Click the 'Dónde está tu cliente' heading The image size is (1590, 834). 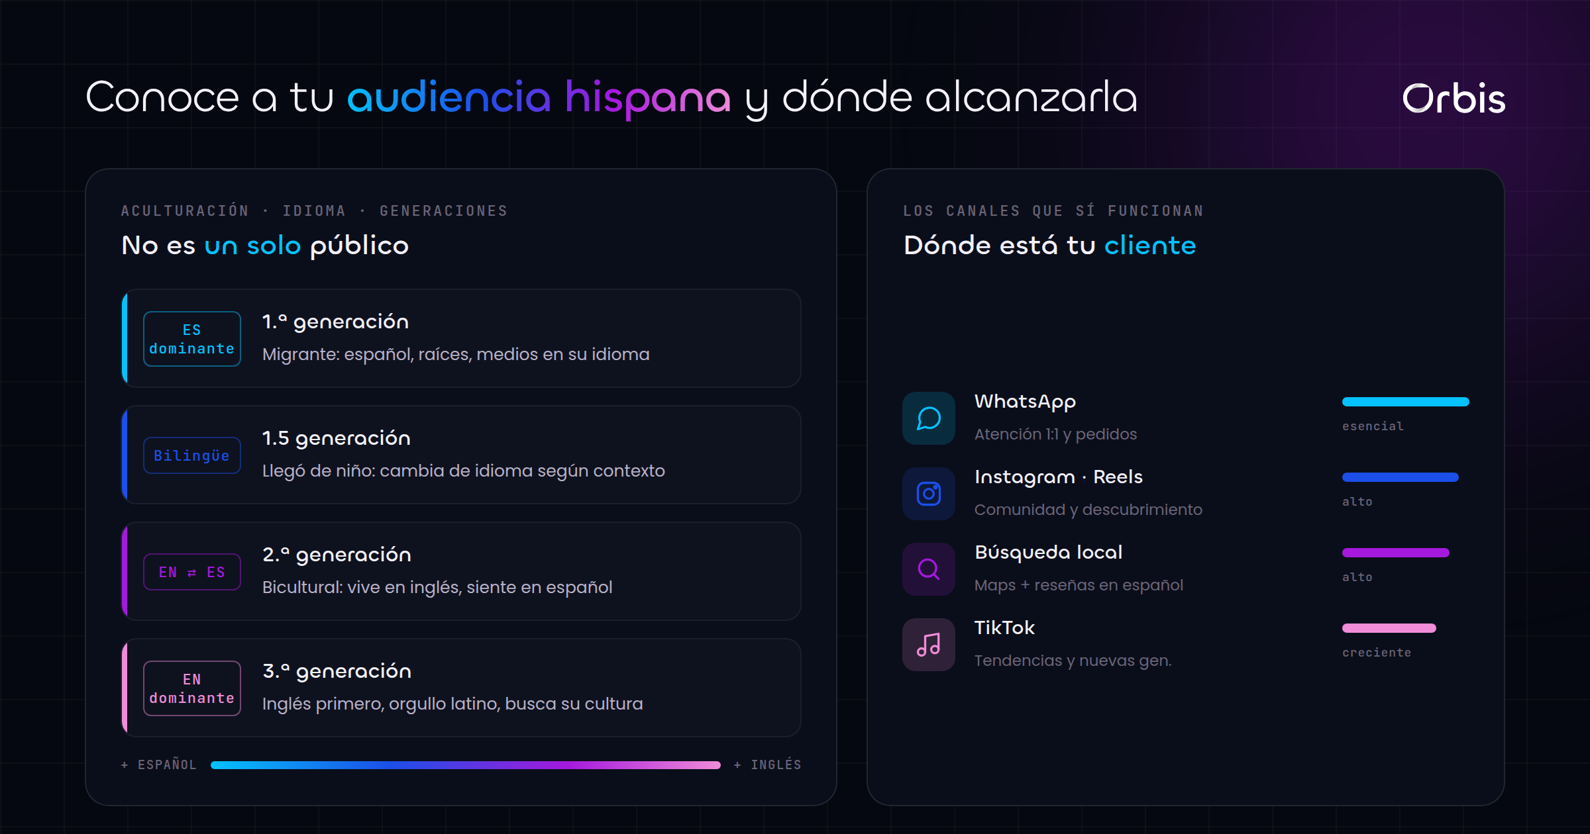click(x=1050, y=246)
